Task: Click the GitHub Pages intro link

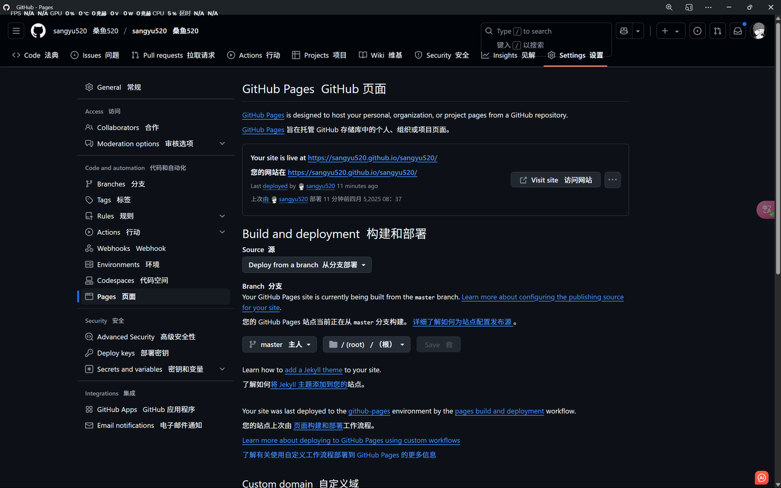Action: pos(263,115)
